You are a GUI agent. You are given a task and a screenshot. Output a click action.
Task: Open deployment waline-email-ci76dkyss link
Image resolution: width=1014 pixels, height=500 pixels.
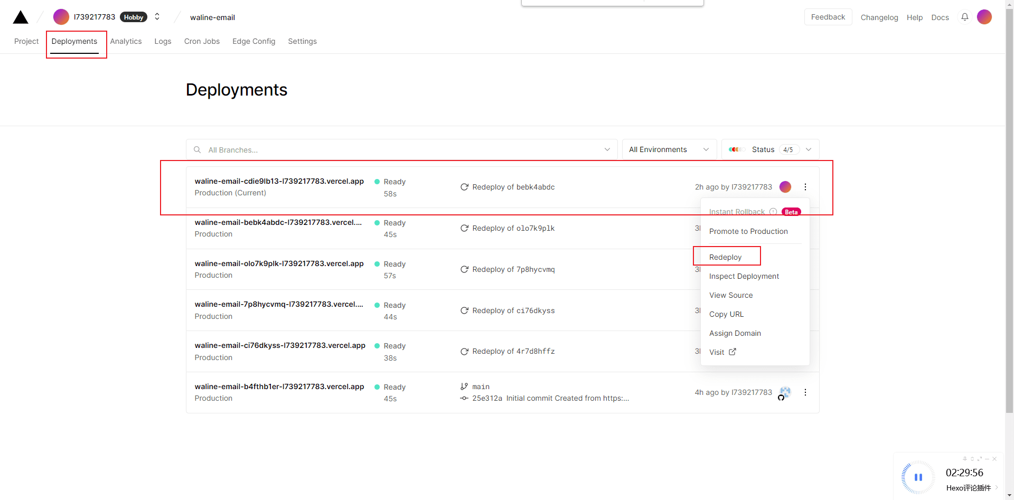pos(280,345)
